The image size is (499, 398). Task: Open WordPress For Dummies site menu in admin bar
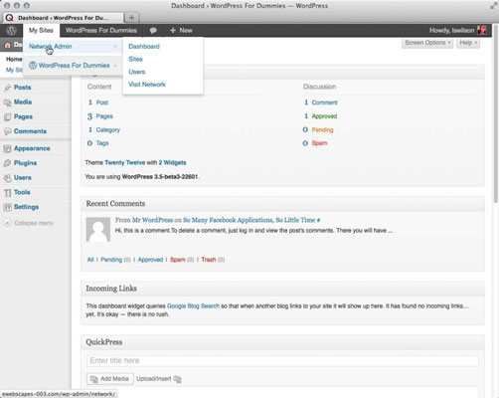(101, 31)
